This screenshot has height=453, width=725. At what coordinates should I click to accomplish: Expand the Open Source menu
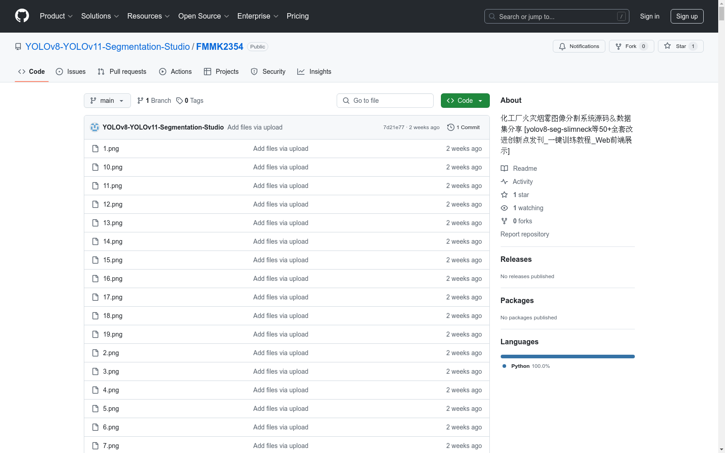pyautogui.click(x=204, y=16)
